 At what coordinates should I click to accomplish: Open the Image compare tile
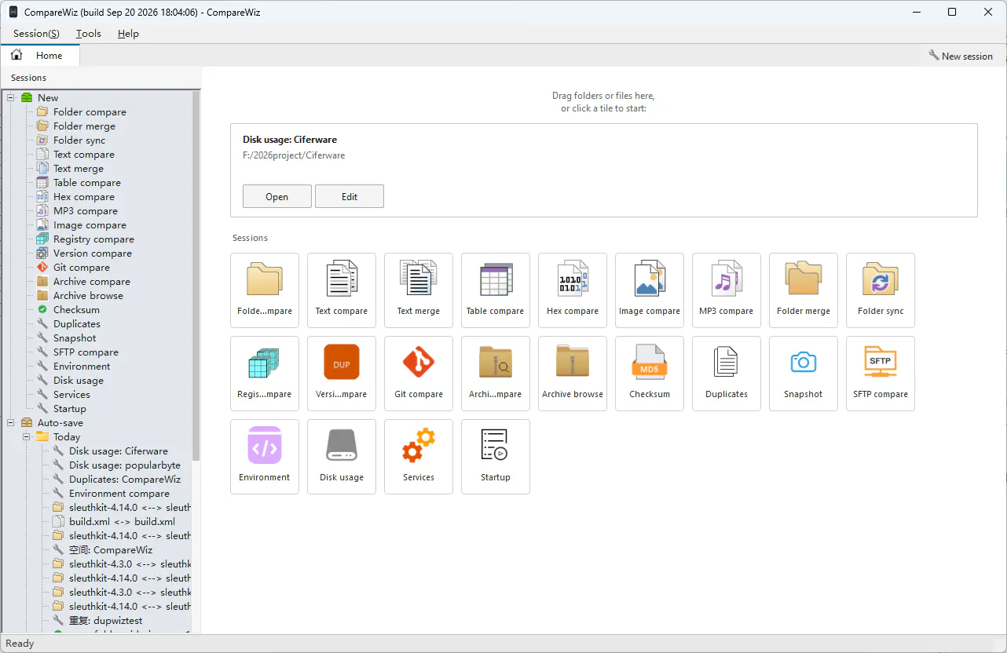(x=650, y=290)
